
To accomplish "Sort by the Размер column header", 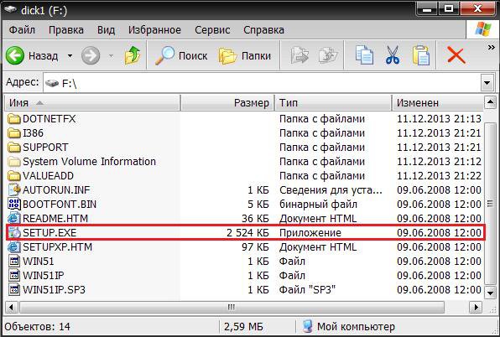I will [x=227, y=103].
